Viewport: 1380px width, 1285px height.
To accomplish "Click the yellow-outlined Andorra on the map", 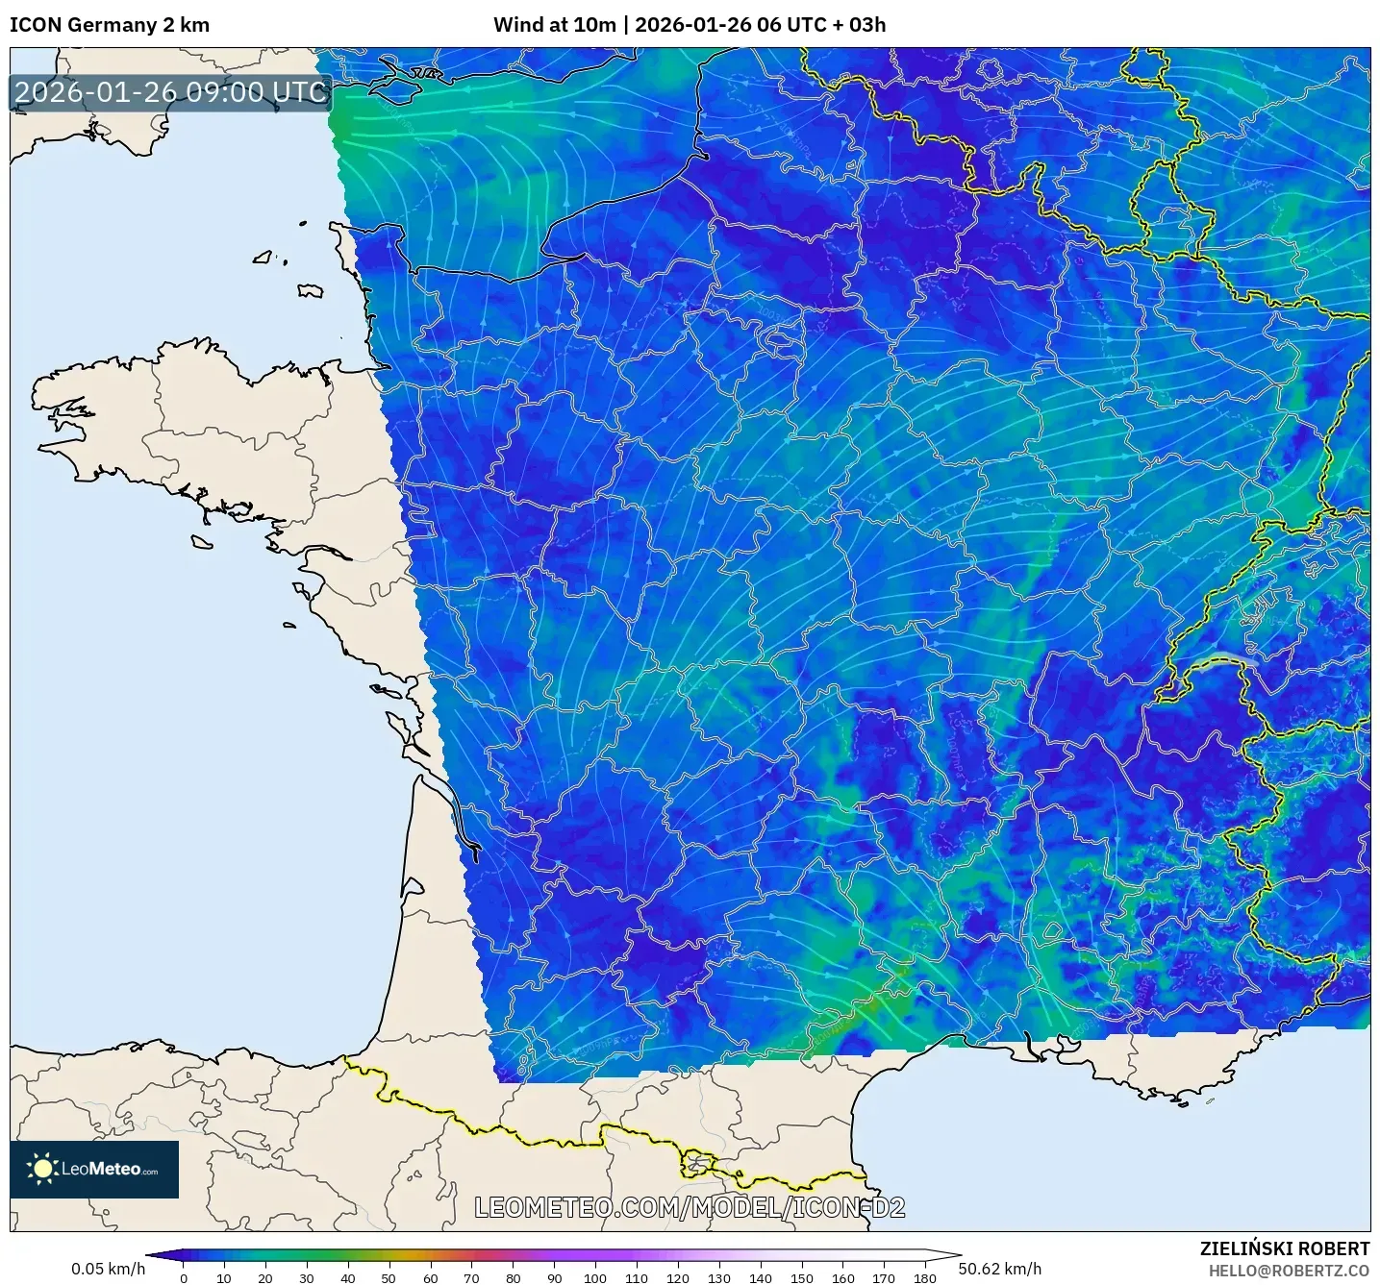I will coord(696,1163).
